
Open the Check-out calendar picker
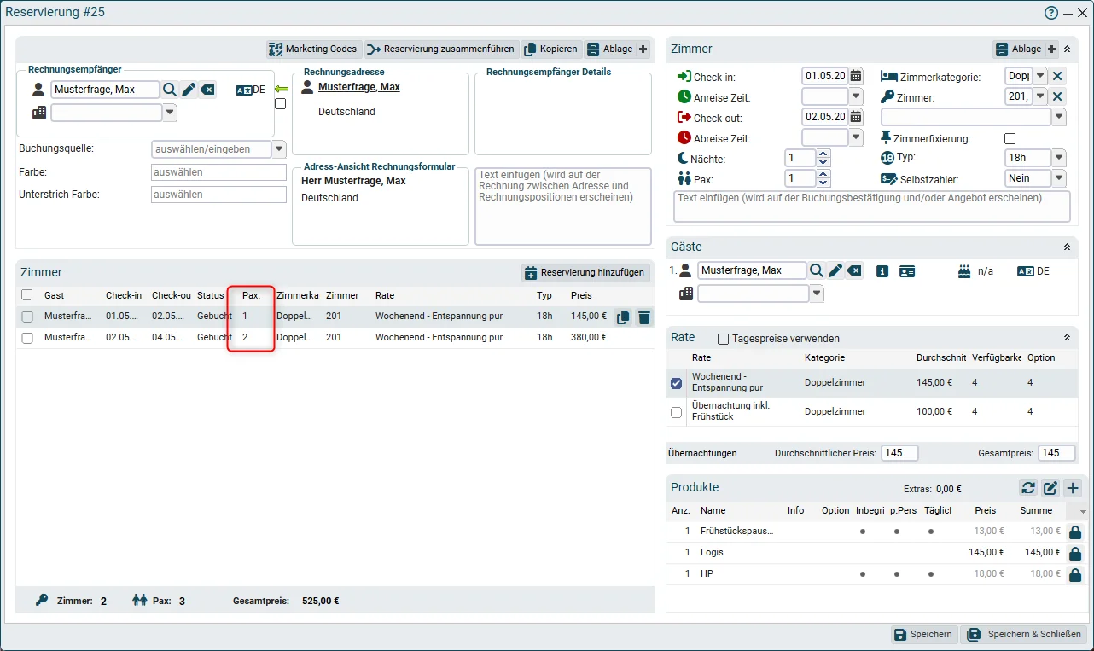pos(856,117)
